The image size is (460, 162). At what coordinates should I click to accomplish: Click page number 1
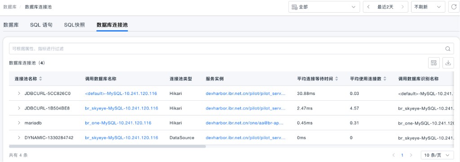[402, 155]
